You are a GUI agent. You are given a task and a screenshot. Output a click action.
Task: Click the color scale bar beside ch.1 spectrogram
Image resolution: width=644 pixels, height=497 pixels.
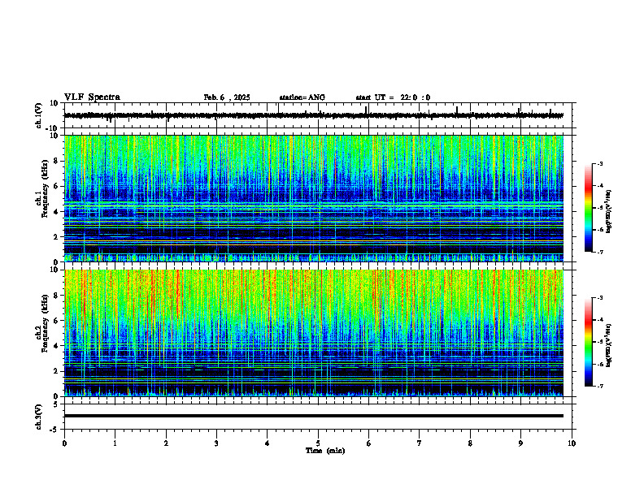pyautogui.click(x=588, y=208)
